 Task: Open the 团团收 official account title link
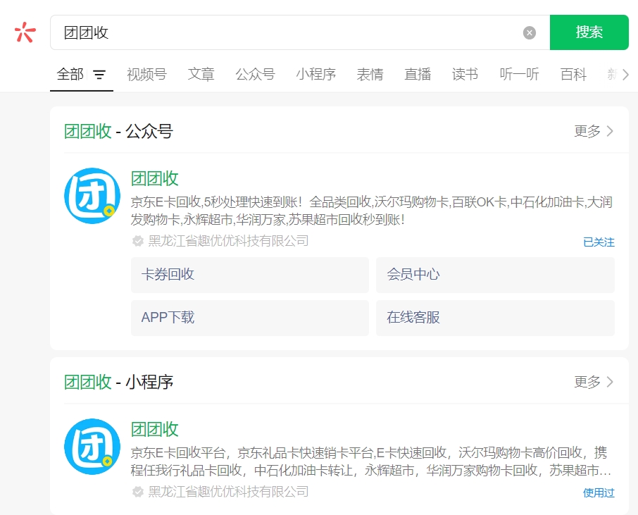155,179
